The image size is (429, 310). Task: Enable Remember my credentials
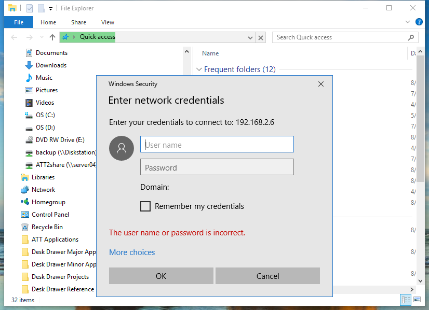click(x=145, y=206)
